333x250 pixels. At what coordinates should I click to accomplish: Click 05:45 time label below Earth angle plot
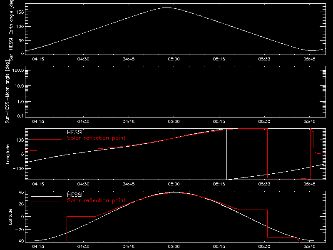click(x=309, y=59)
